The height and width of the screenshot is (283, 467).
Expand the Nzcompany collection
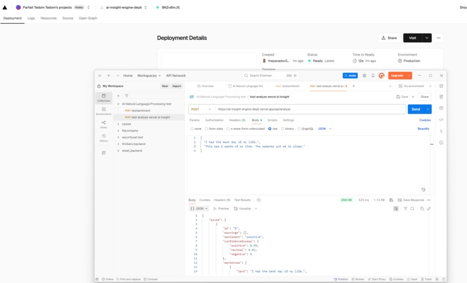tap(118, 131)
